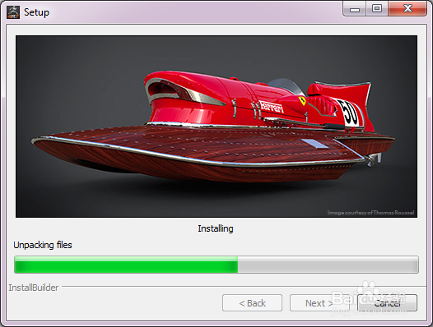433x327 pixels.
Task: Click the Ferrari boat splash image
Action: click(216, 127)
